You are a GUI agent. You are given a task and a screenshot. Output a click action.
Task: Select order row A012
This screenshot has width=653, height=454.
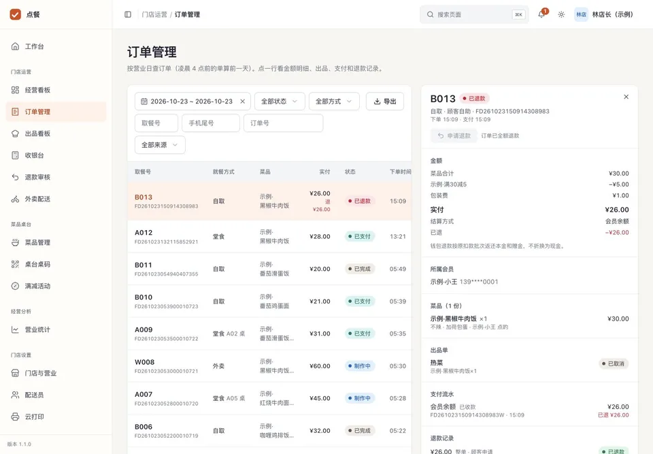(x=269, y=236)
